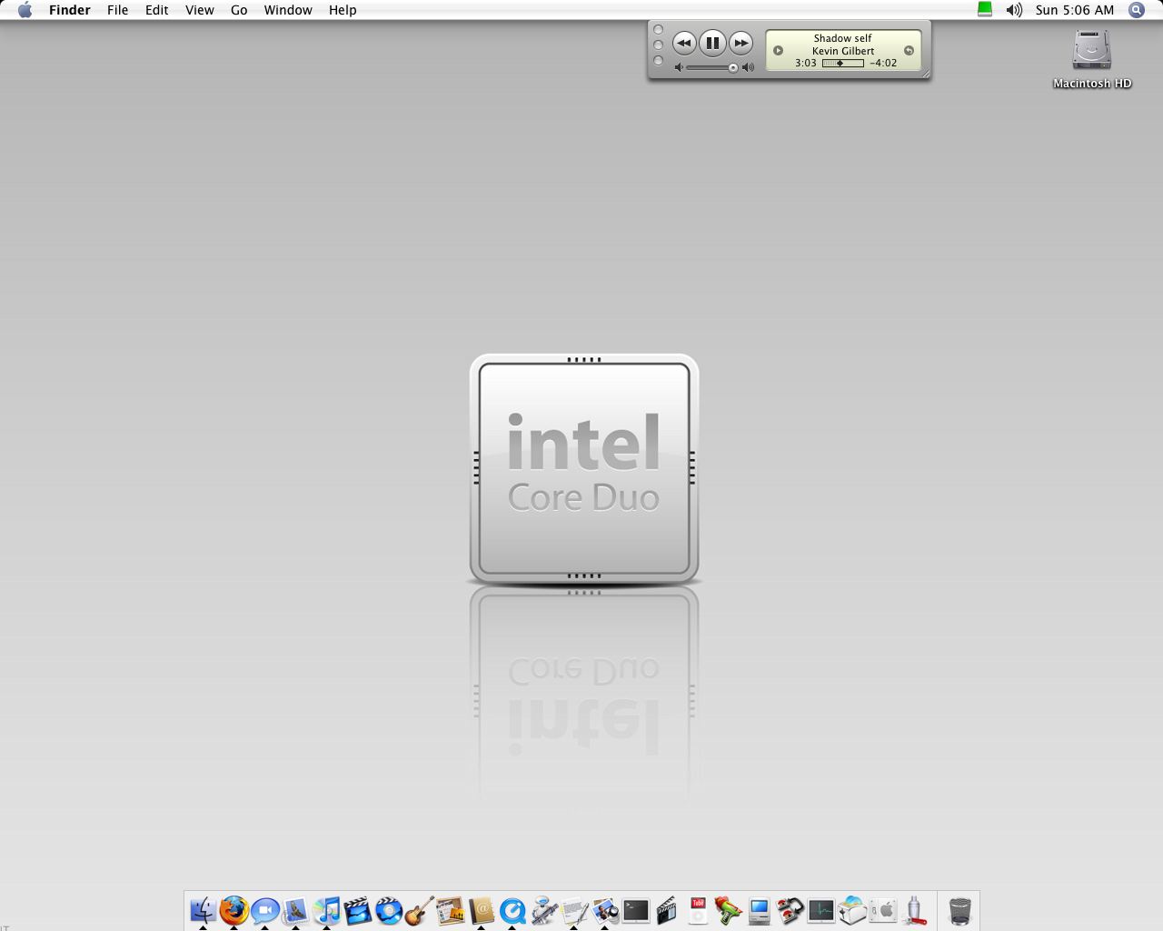
Task: Skip to previous track in iTunes
Action: 684,43
